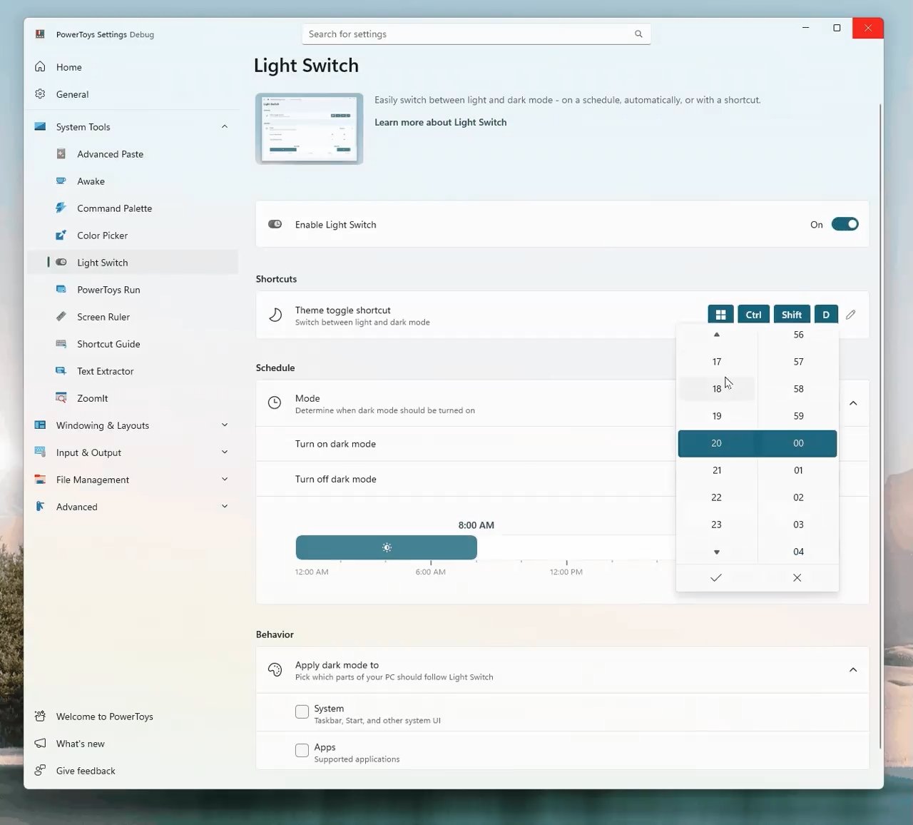Expand the Advanced group

point(225,507)
